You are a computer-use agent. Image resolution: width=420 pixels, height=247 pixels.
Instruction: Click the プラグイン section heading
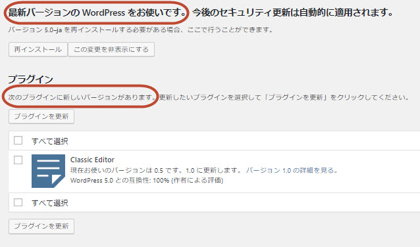(x=30, y=79)
